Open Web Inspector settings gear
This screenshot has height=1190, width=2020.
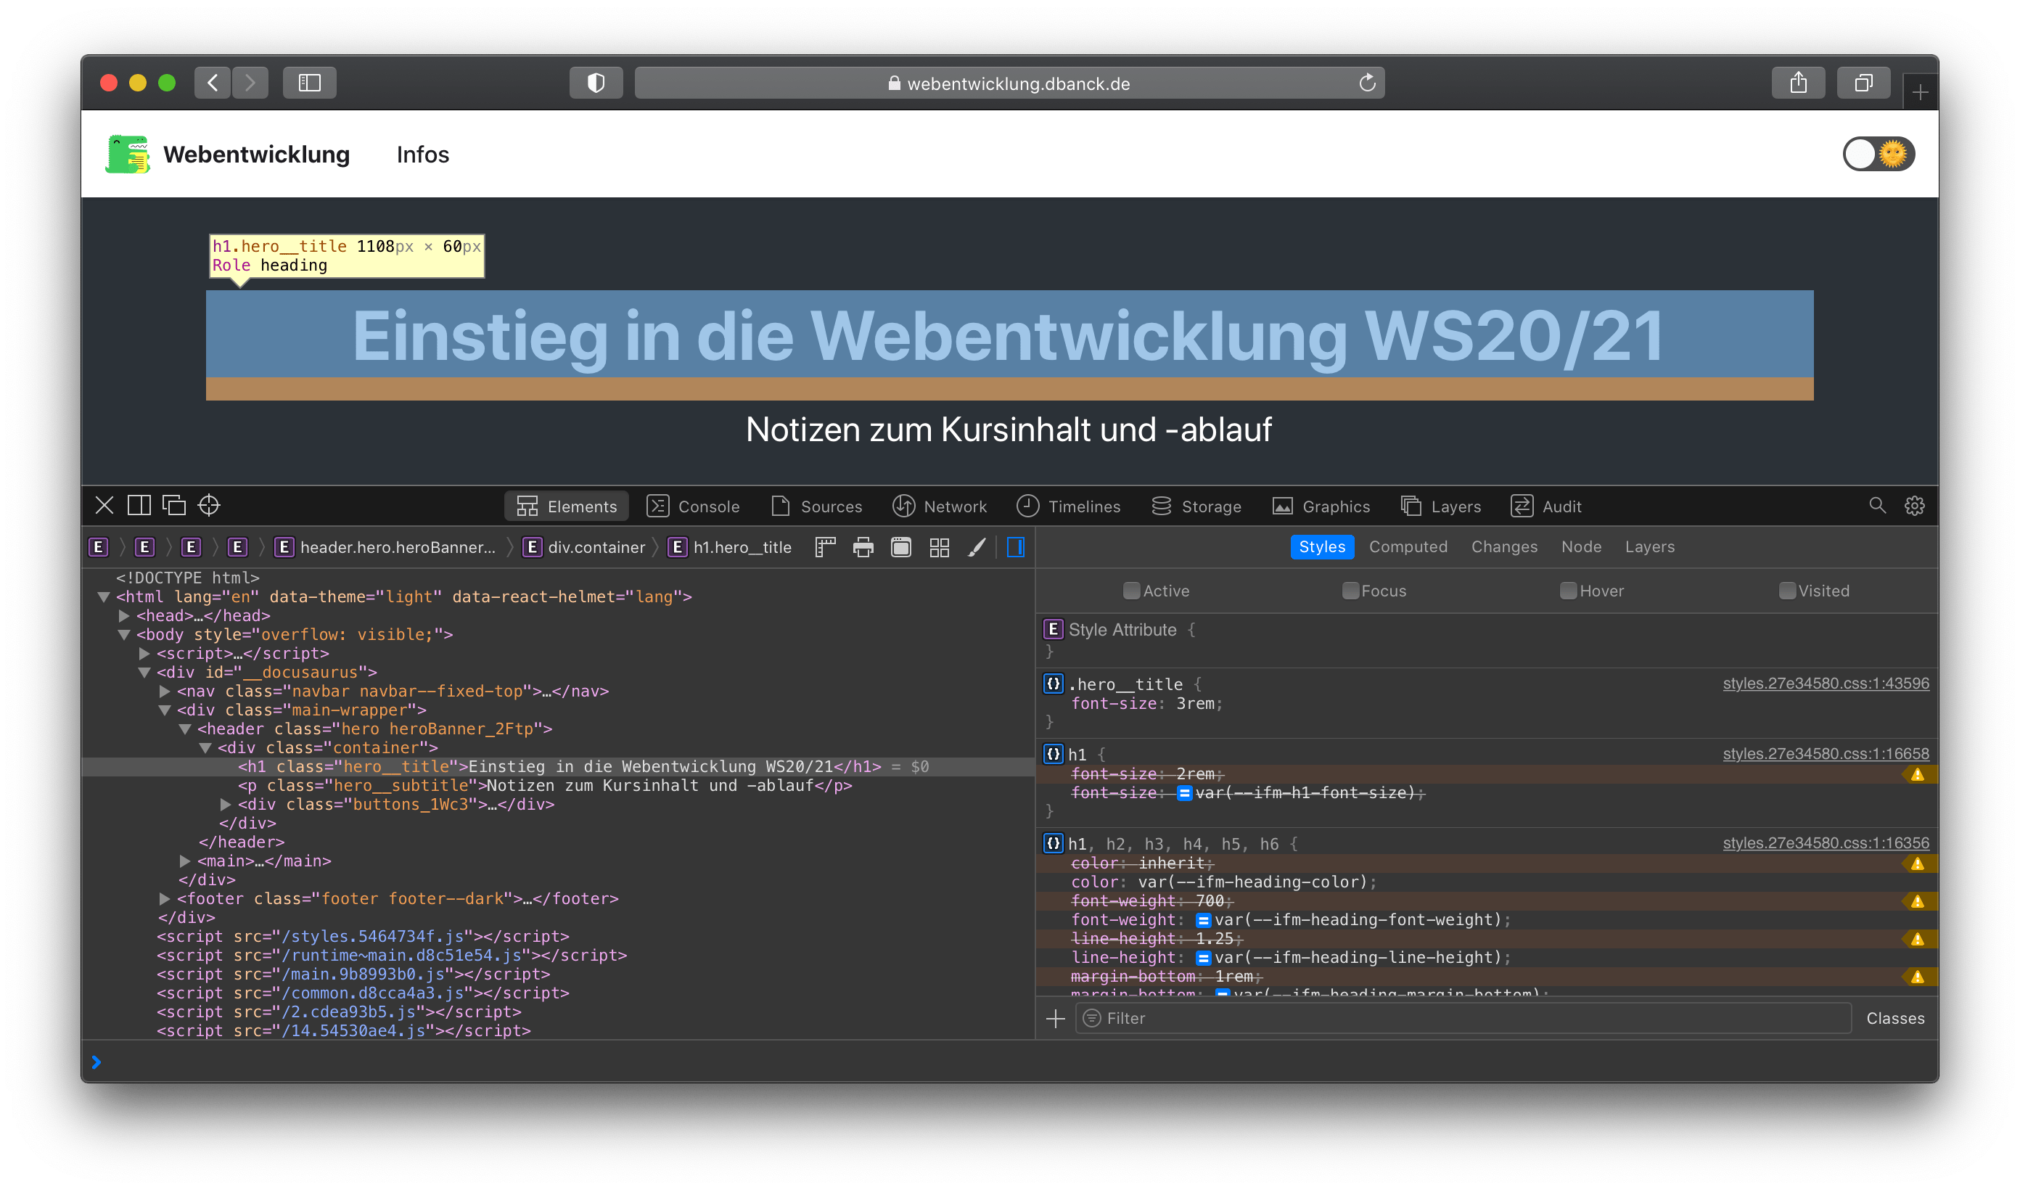[1914, 505]
